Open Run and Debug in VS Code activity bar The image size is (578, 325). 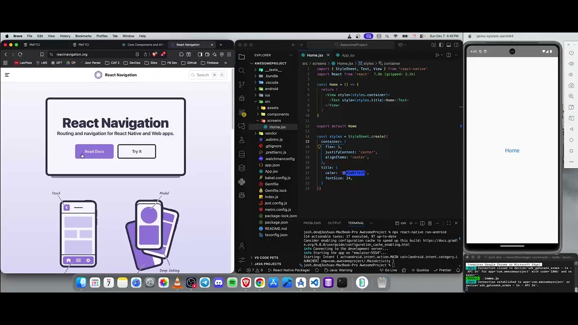point(242,98)
